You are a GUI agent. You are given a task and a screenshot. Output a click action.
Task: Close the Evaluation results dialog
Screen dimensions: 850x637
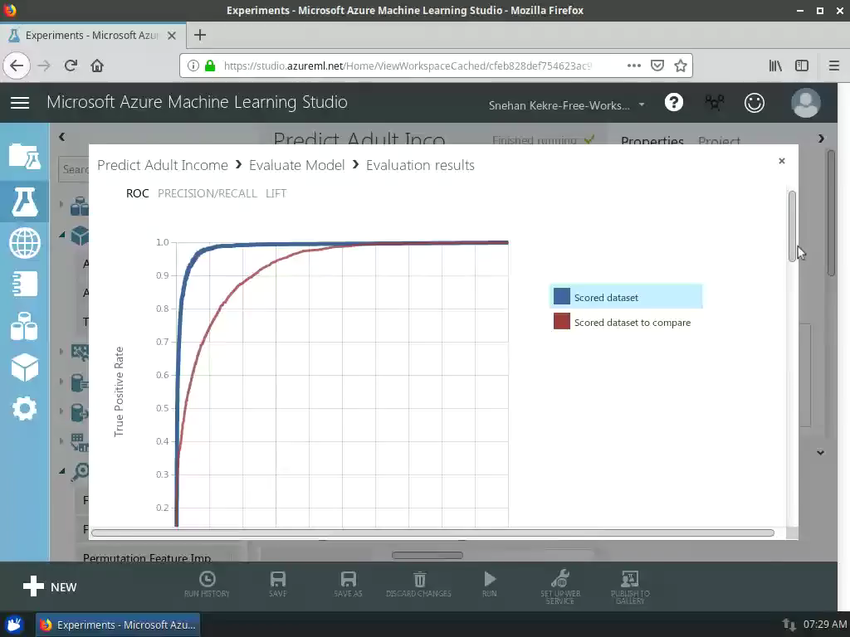click(782, 161)
